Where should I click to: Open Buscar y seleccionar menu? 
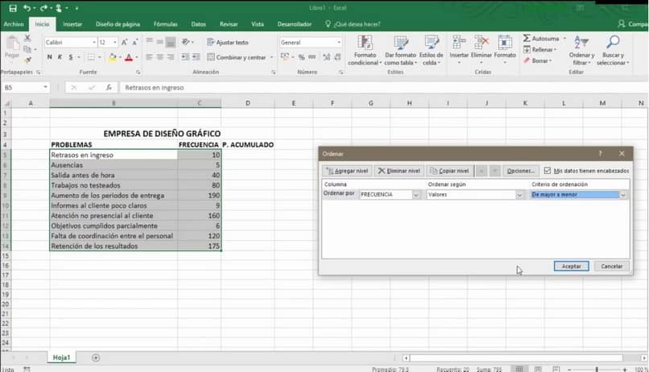tap(613, 50)
